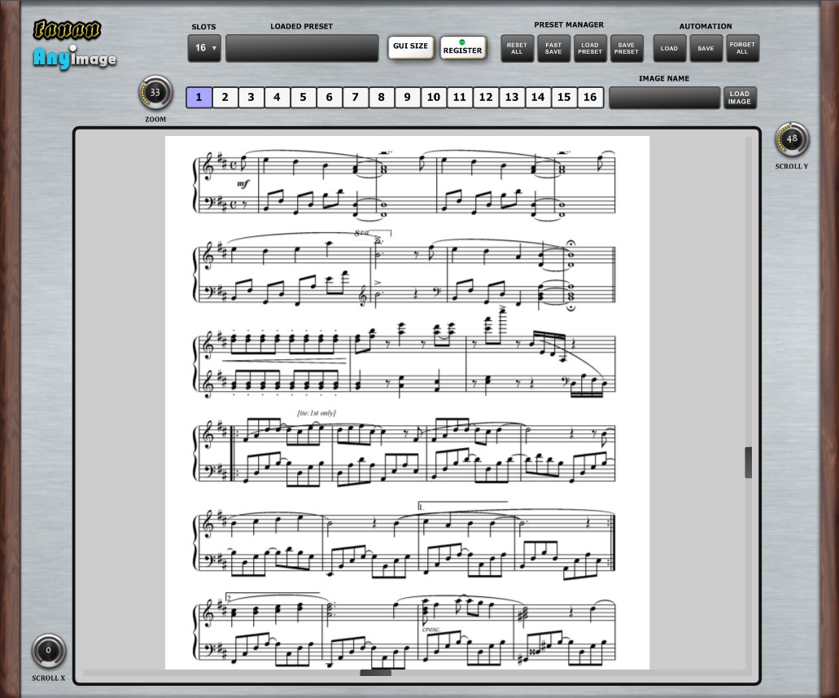Click the Scroll X knob

point(48,651)
